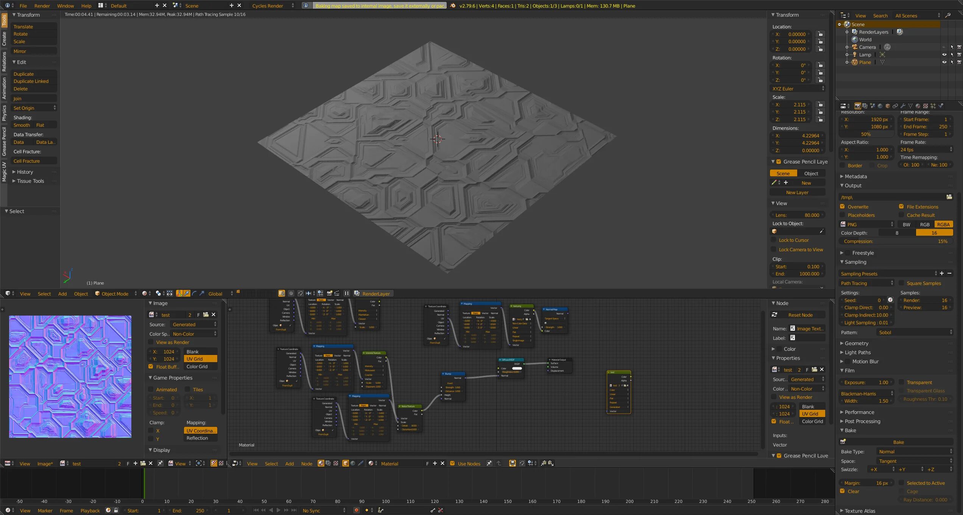
Task: Enable the Transparent checkbox in Film panel
Action: [x=902, y=382]
